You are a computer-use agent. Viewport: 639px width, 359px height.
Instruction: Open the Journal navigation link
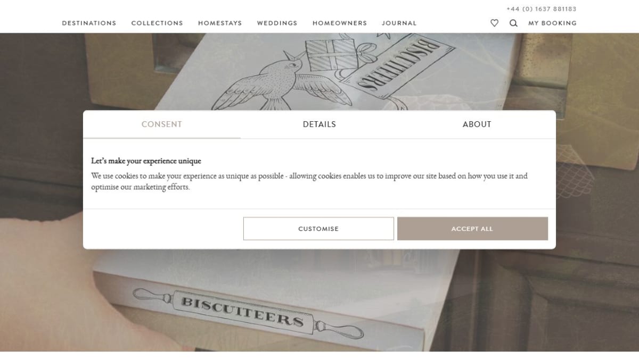click(x=399, y=23)
